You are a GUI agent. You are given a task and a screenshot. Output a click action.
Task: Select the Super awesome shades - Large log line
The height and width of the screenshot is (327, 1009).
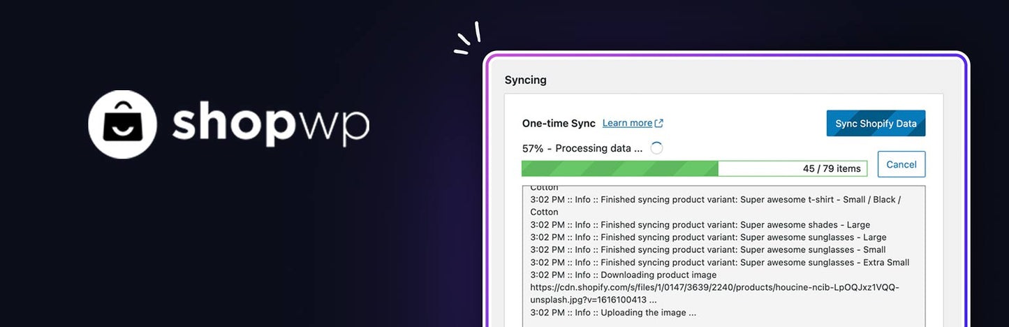(x=700, y=224)
